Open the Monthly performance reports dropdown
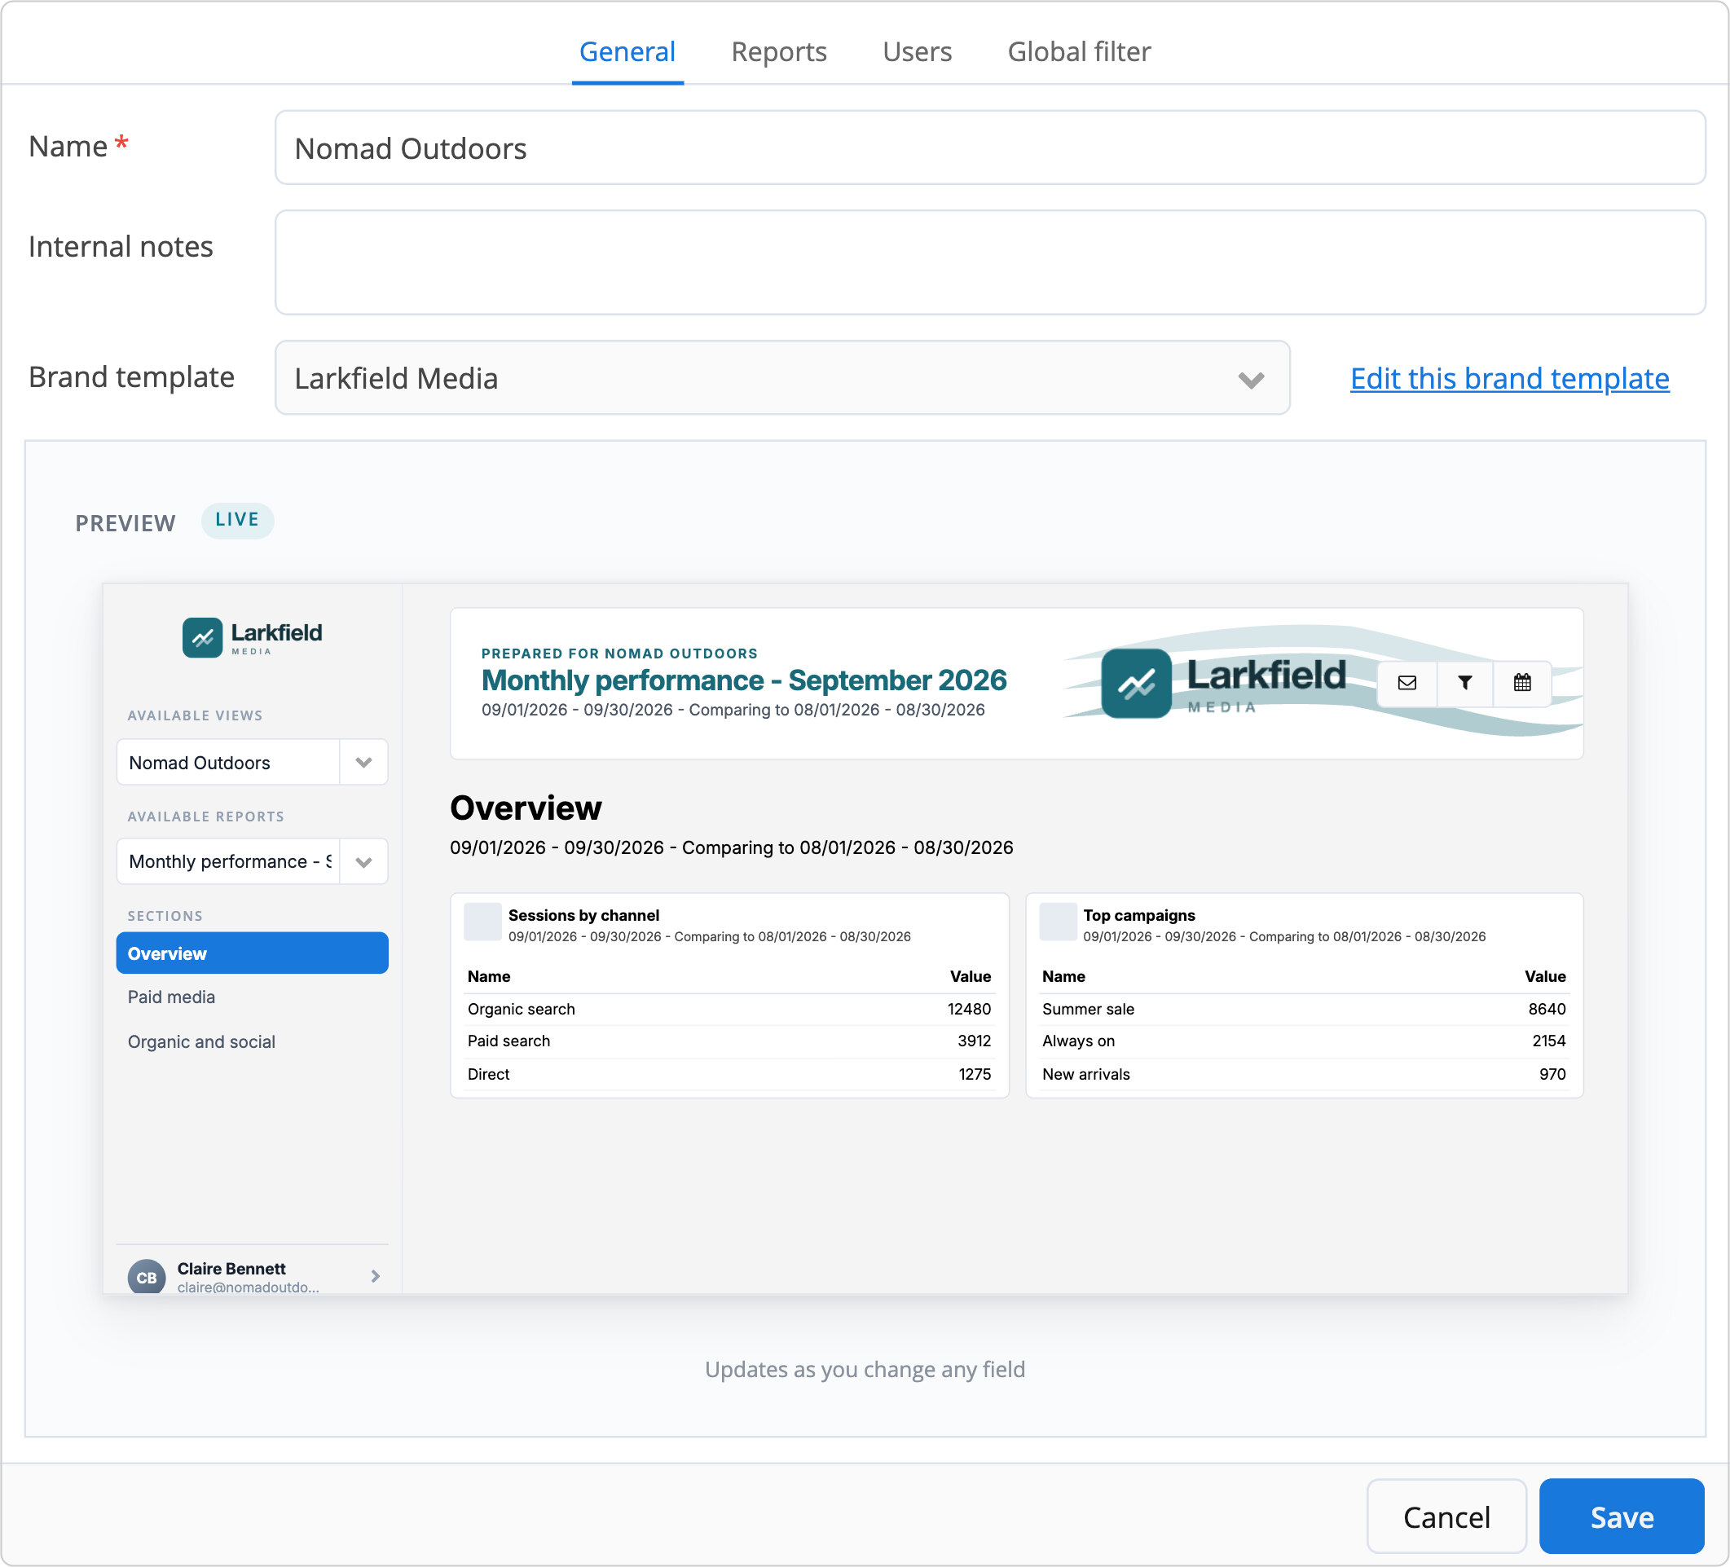Viewport: 1730px width, 1567px height. (x=253, y=861)
